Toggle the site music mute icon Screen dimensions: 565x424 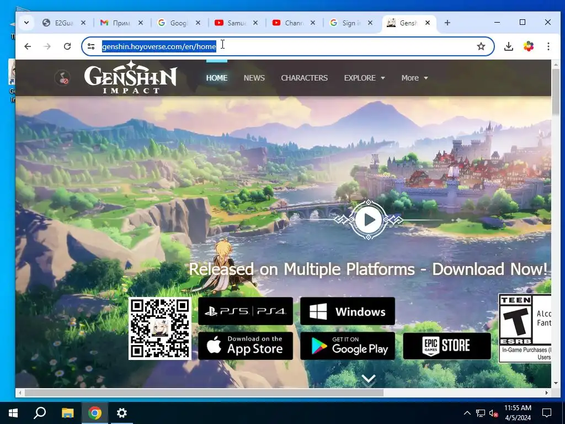point(62,78)
